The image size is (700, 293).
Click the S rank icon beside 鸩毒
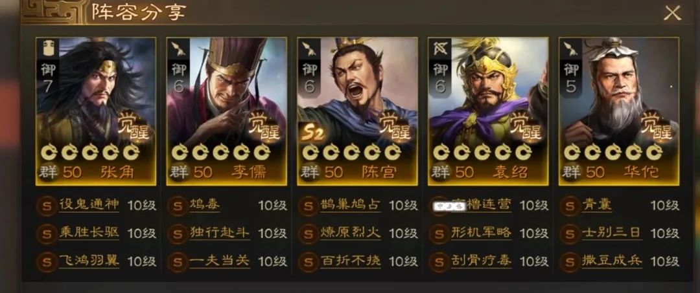(x=178, y=206)
